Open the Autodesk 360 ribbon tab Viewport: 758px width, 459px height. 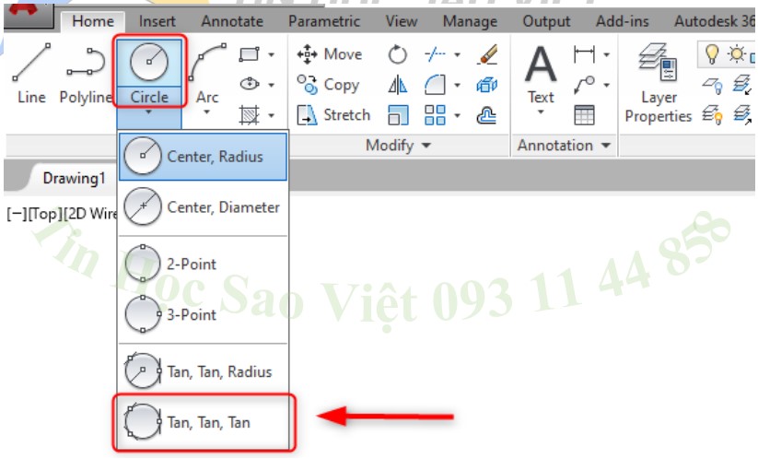714,21
